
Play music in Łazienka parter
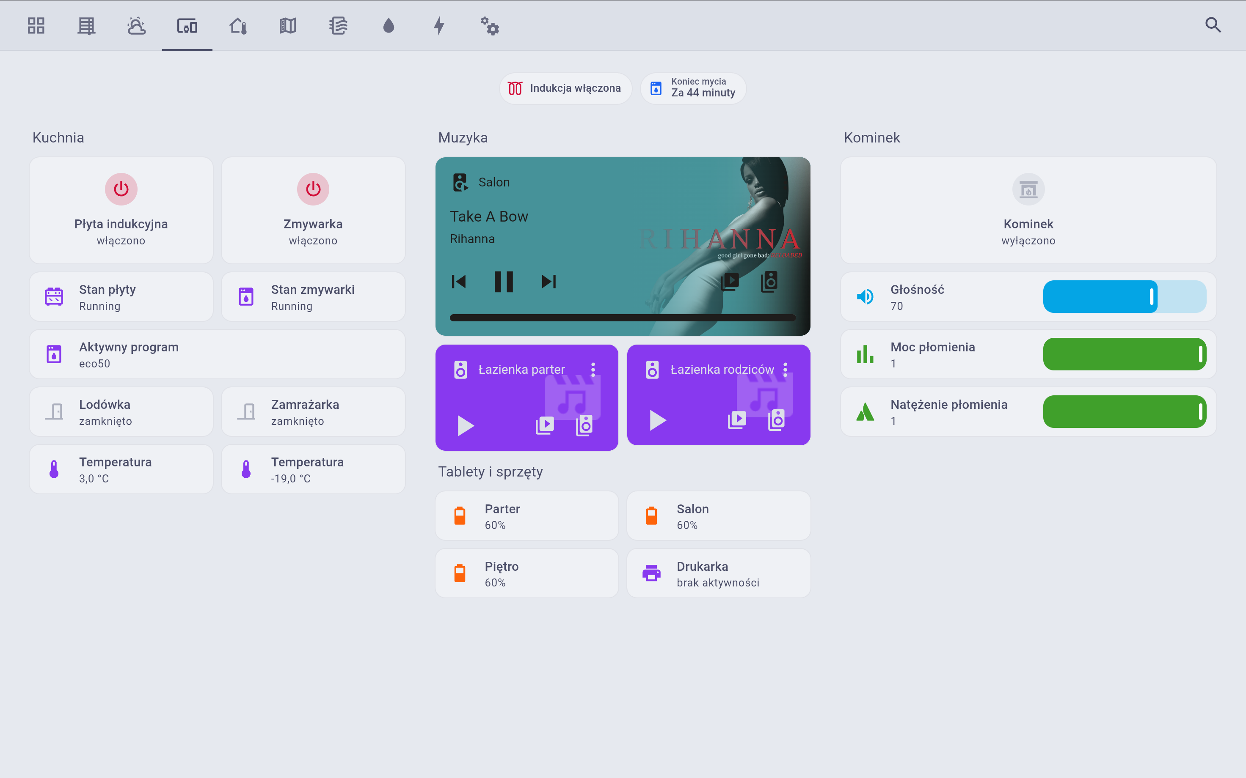point(466,425)
